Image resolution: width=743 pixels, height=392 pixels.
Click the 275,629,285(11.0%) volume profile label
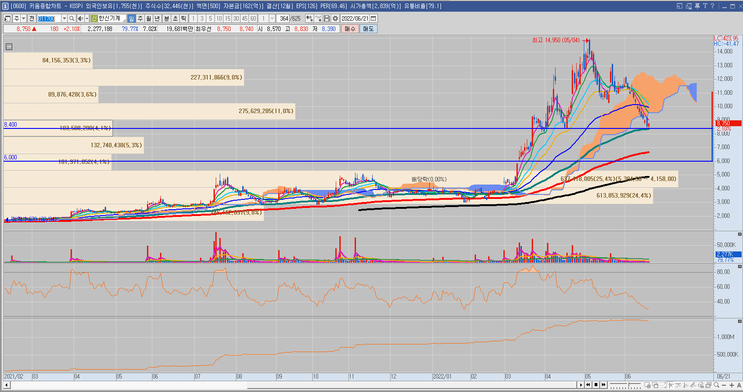tap(266, 111)
